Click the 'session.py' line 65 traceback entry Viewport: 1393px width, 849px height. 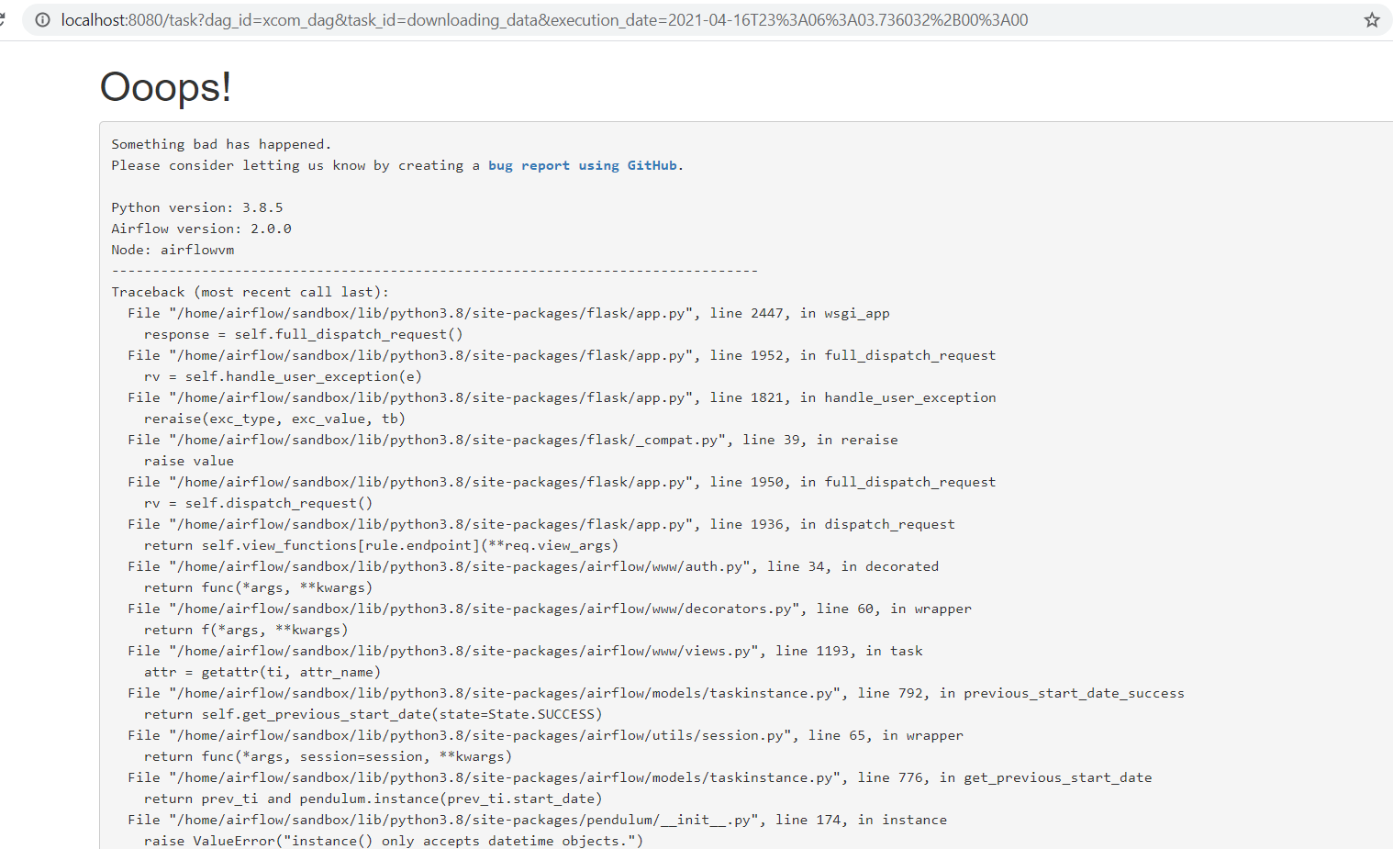545,735
